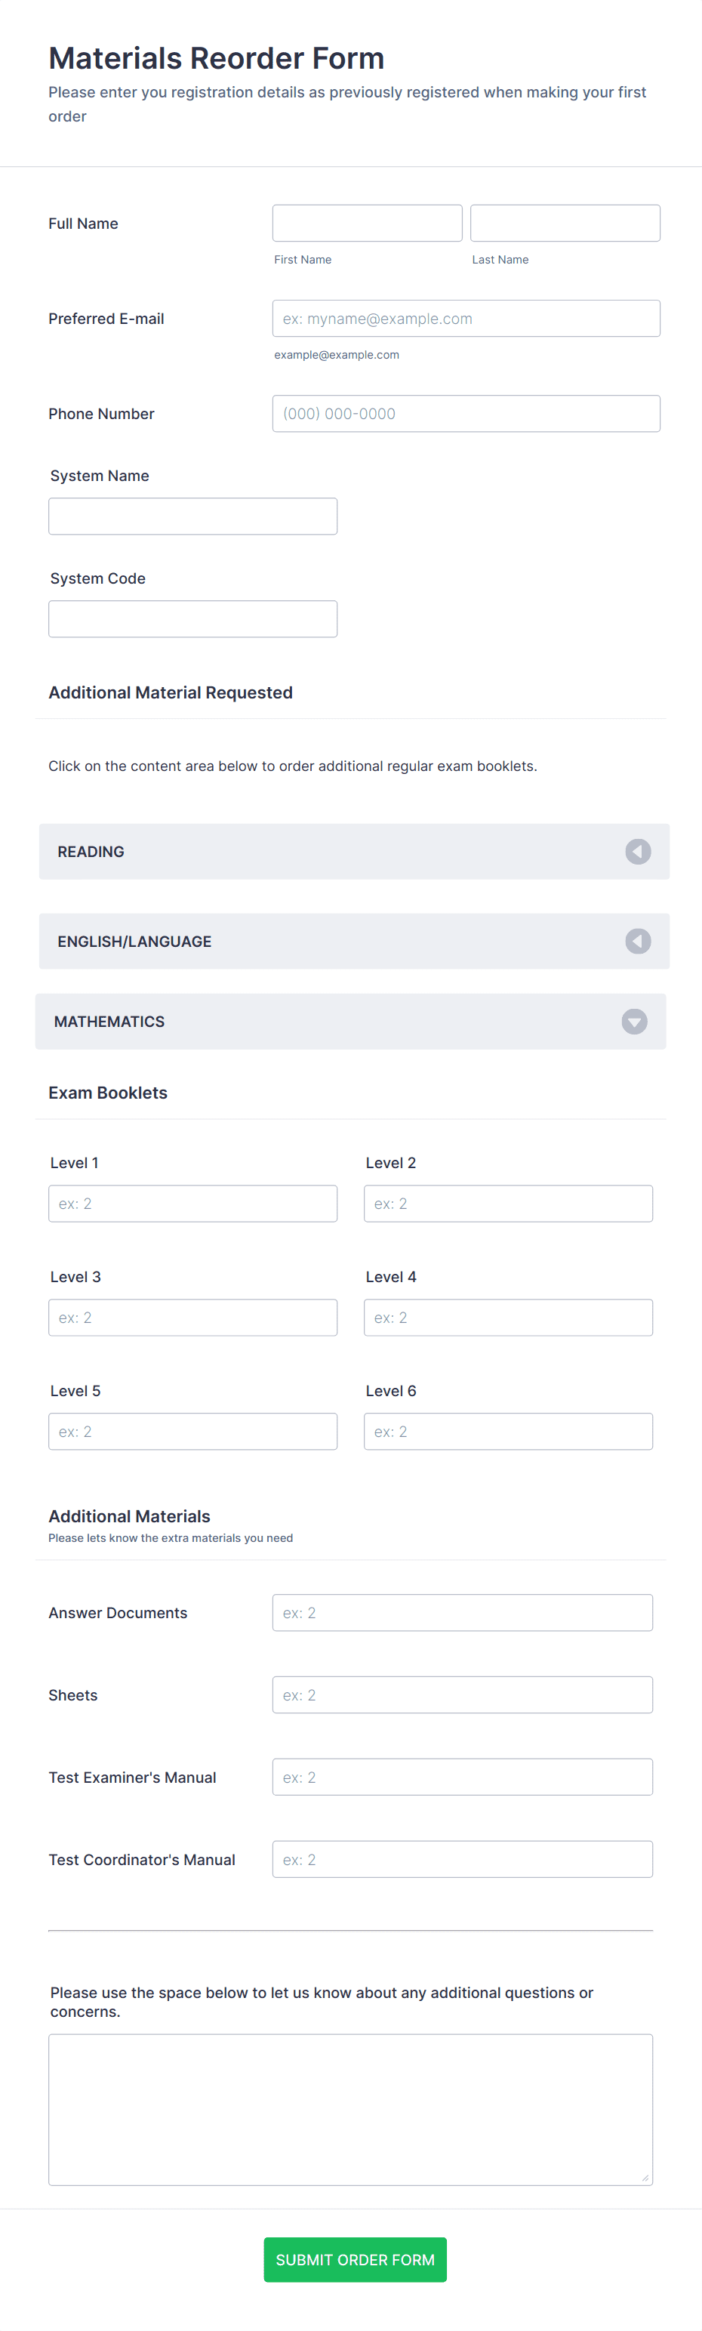The width and height of the screenshot is (702, 2331).
Task: Select the Answer Documents quantity field
Action: (462, 1611)
